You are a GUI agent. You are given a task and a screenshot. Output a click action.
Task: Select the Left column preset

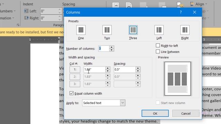coord(159,30)
